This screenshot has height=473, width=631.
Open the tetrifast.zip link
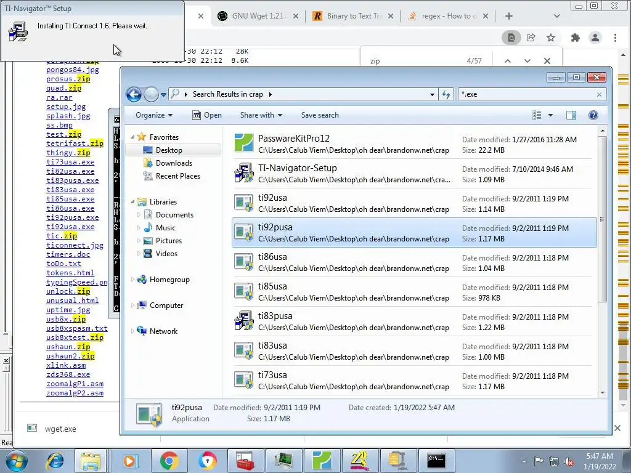point(75,144)
